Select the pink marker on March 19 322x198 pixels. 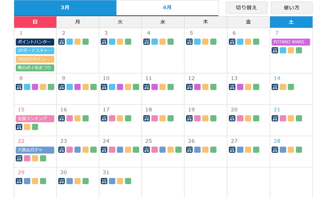[198, 118]
